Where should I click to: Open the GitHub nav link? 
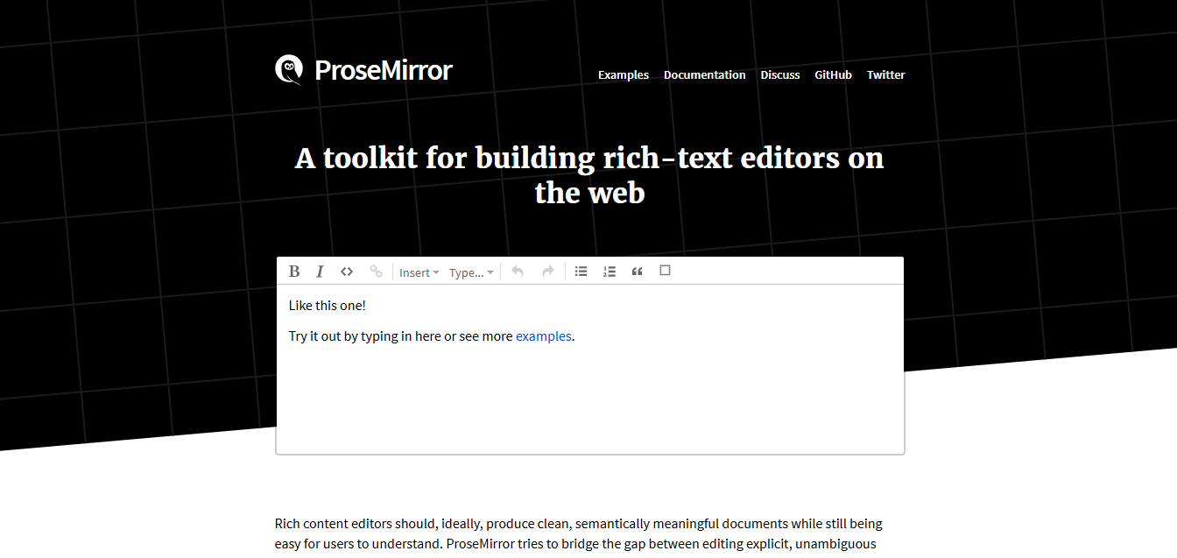click(x=833, y=75)
